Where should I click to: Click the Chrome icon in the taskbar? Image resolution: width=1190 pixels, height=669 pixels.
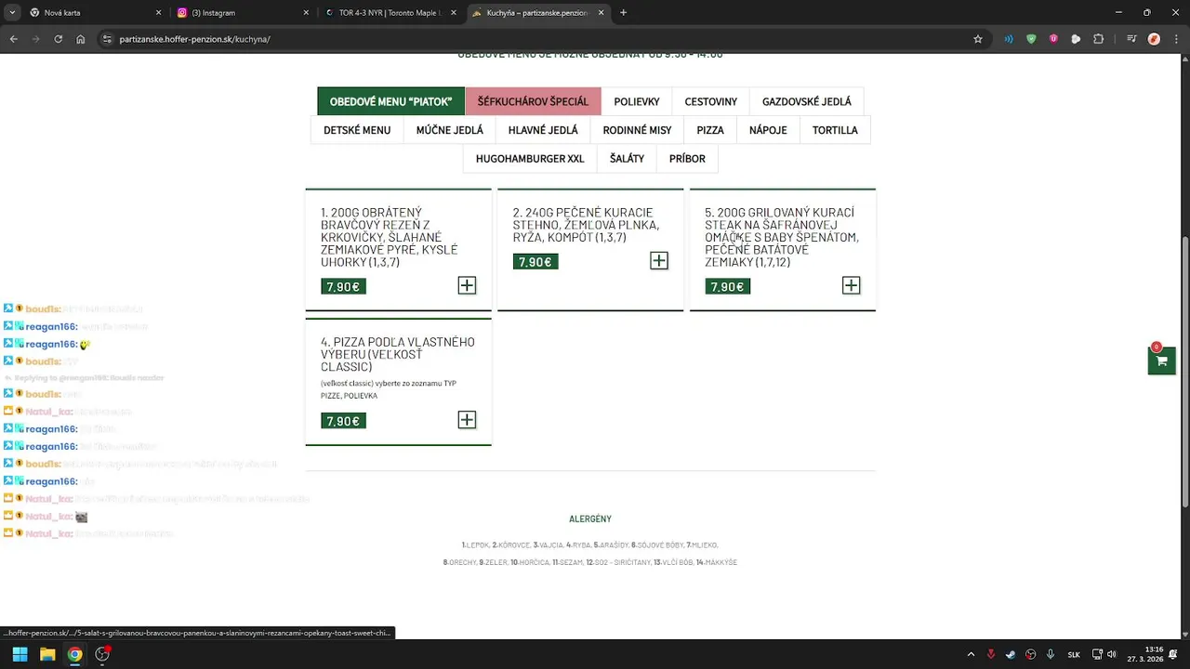coord(74,654)
